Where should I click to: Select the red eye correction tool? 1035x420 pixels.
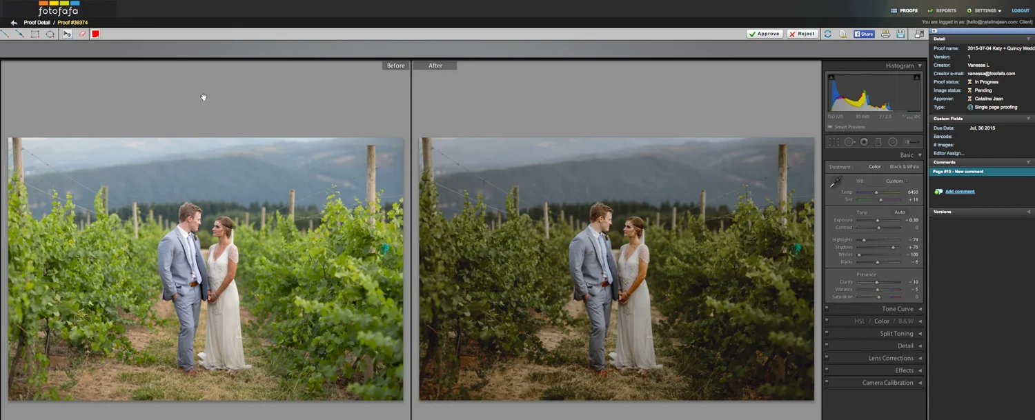[x=864, y=142]
